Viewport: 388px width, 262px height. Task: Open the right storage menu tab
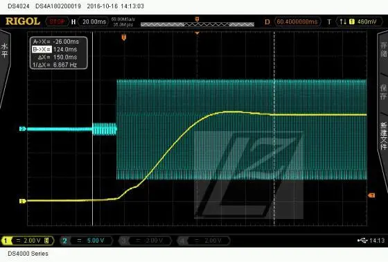[383, 49]
